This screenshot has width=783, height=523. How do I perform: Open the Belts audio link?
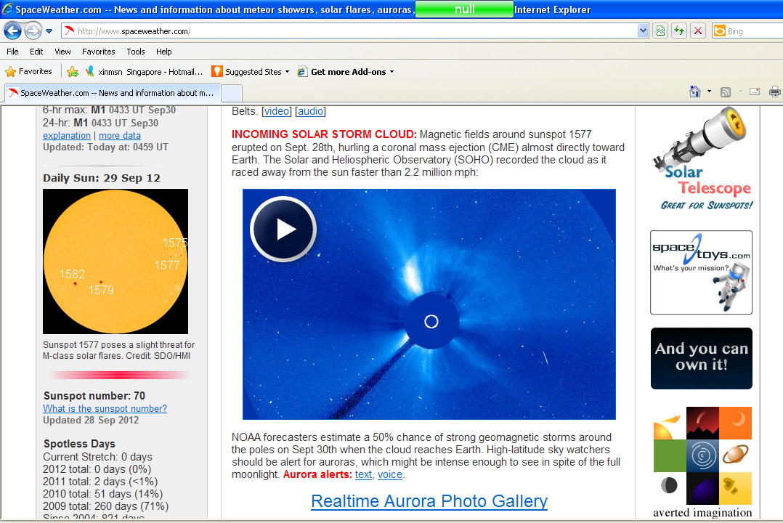point(310,111)
